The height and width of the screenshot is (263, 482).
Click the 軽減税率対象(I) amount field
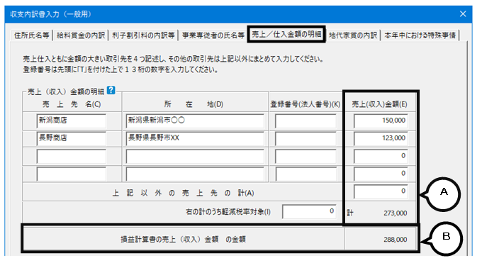point(310,212)
